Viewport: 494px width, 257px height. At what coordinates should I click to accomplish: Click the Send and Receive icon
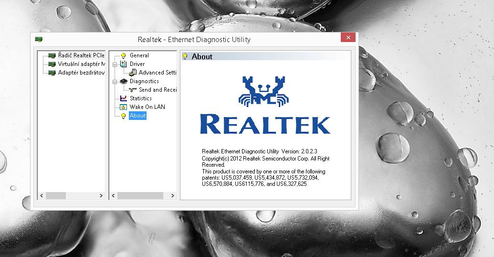point(133,90)
